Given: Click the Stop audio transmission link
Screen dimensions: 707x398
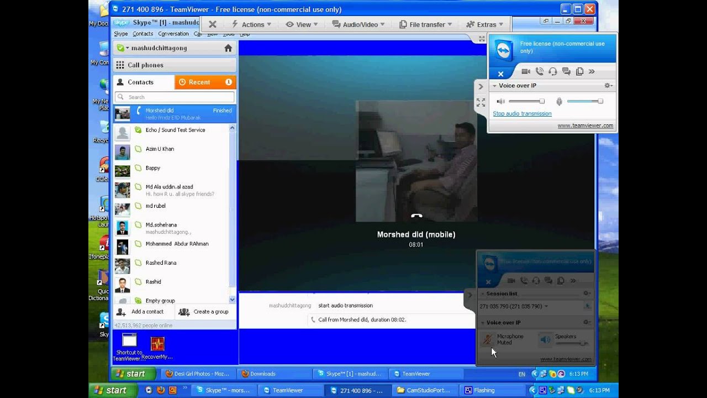Looking at the screenshot, I should point(522,113).
